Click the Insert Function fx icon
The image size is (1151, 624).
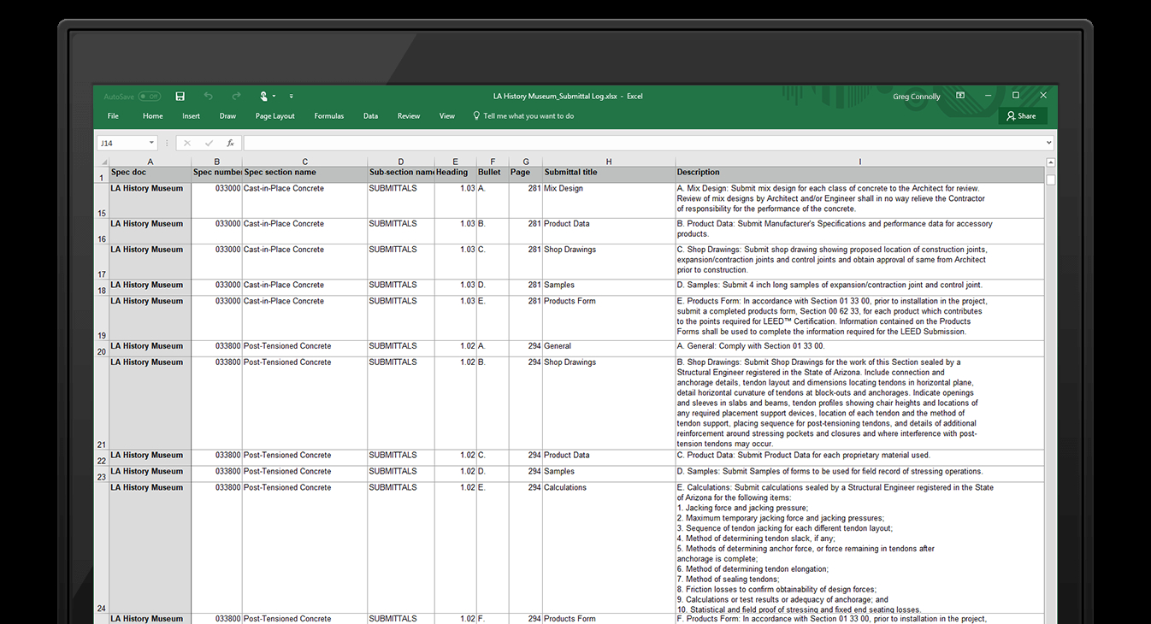point(230,143)
